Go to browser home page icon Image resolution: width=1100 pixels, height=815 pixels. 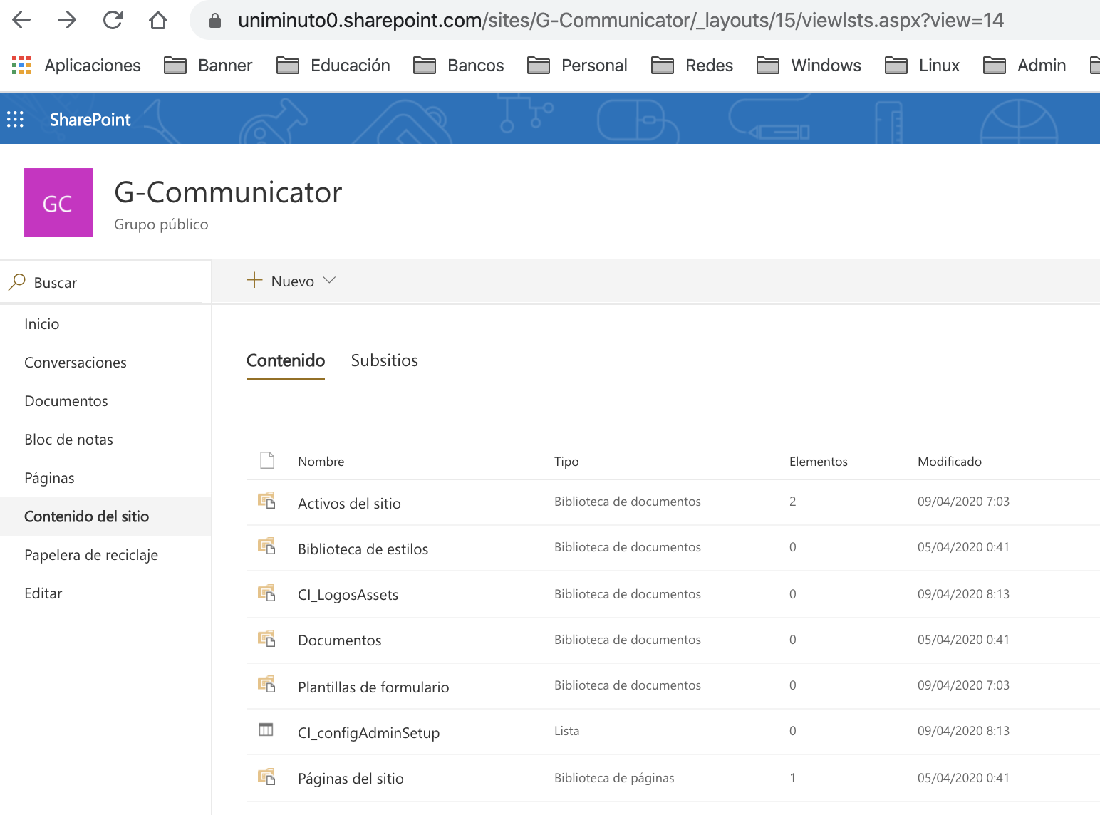pyautogui.click(x=158, y=20)
